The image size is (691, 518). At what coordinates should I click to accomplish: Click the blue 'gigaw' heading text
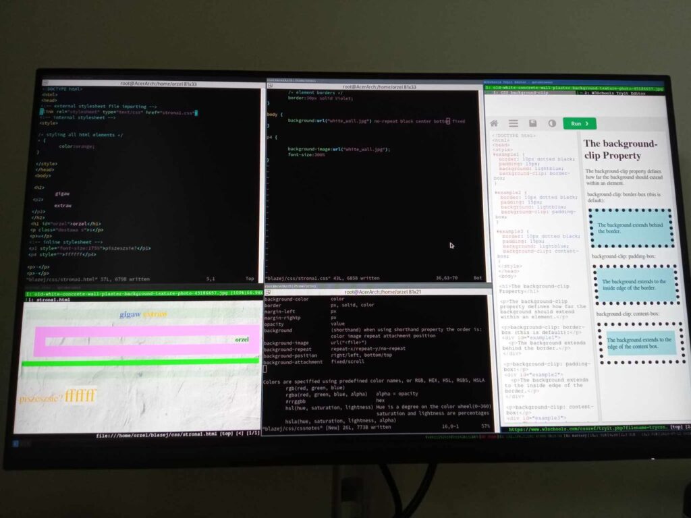click(130, 314)
